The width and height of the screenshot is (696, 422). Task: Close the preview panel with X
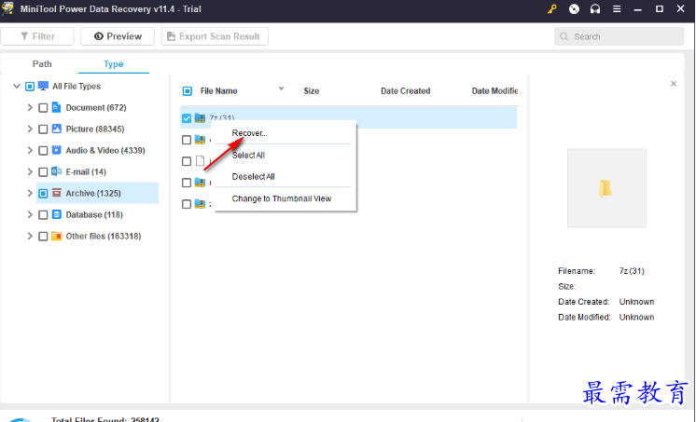coord(674,83)
